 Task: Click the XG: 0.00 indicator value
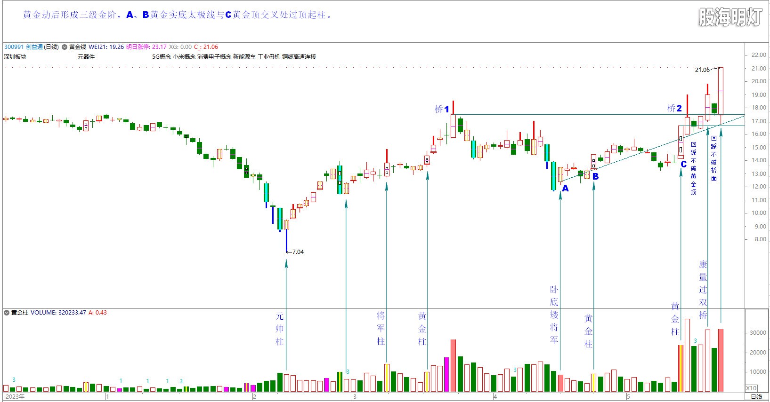coord(180,47)
